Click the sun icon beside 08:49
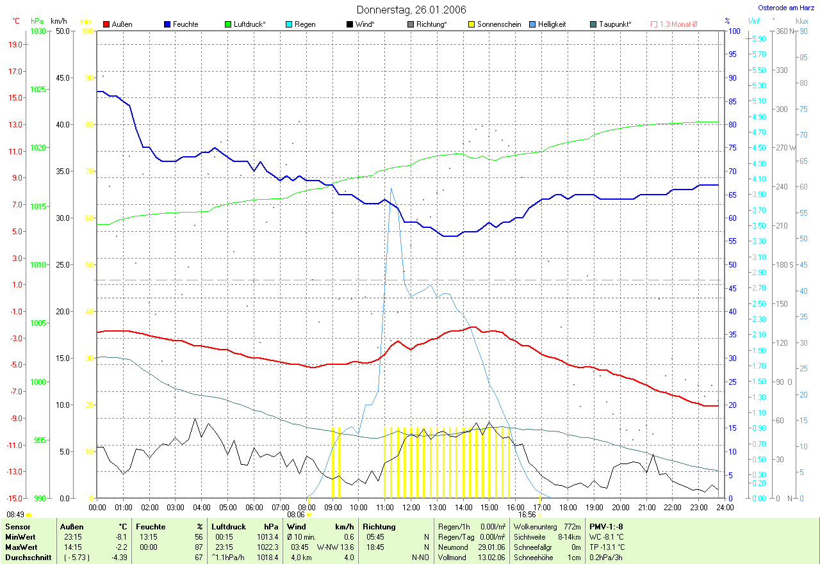 [28, 514]
